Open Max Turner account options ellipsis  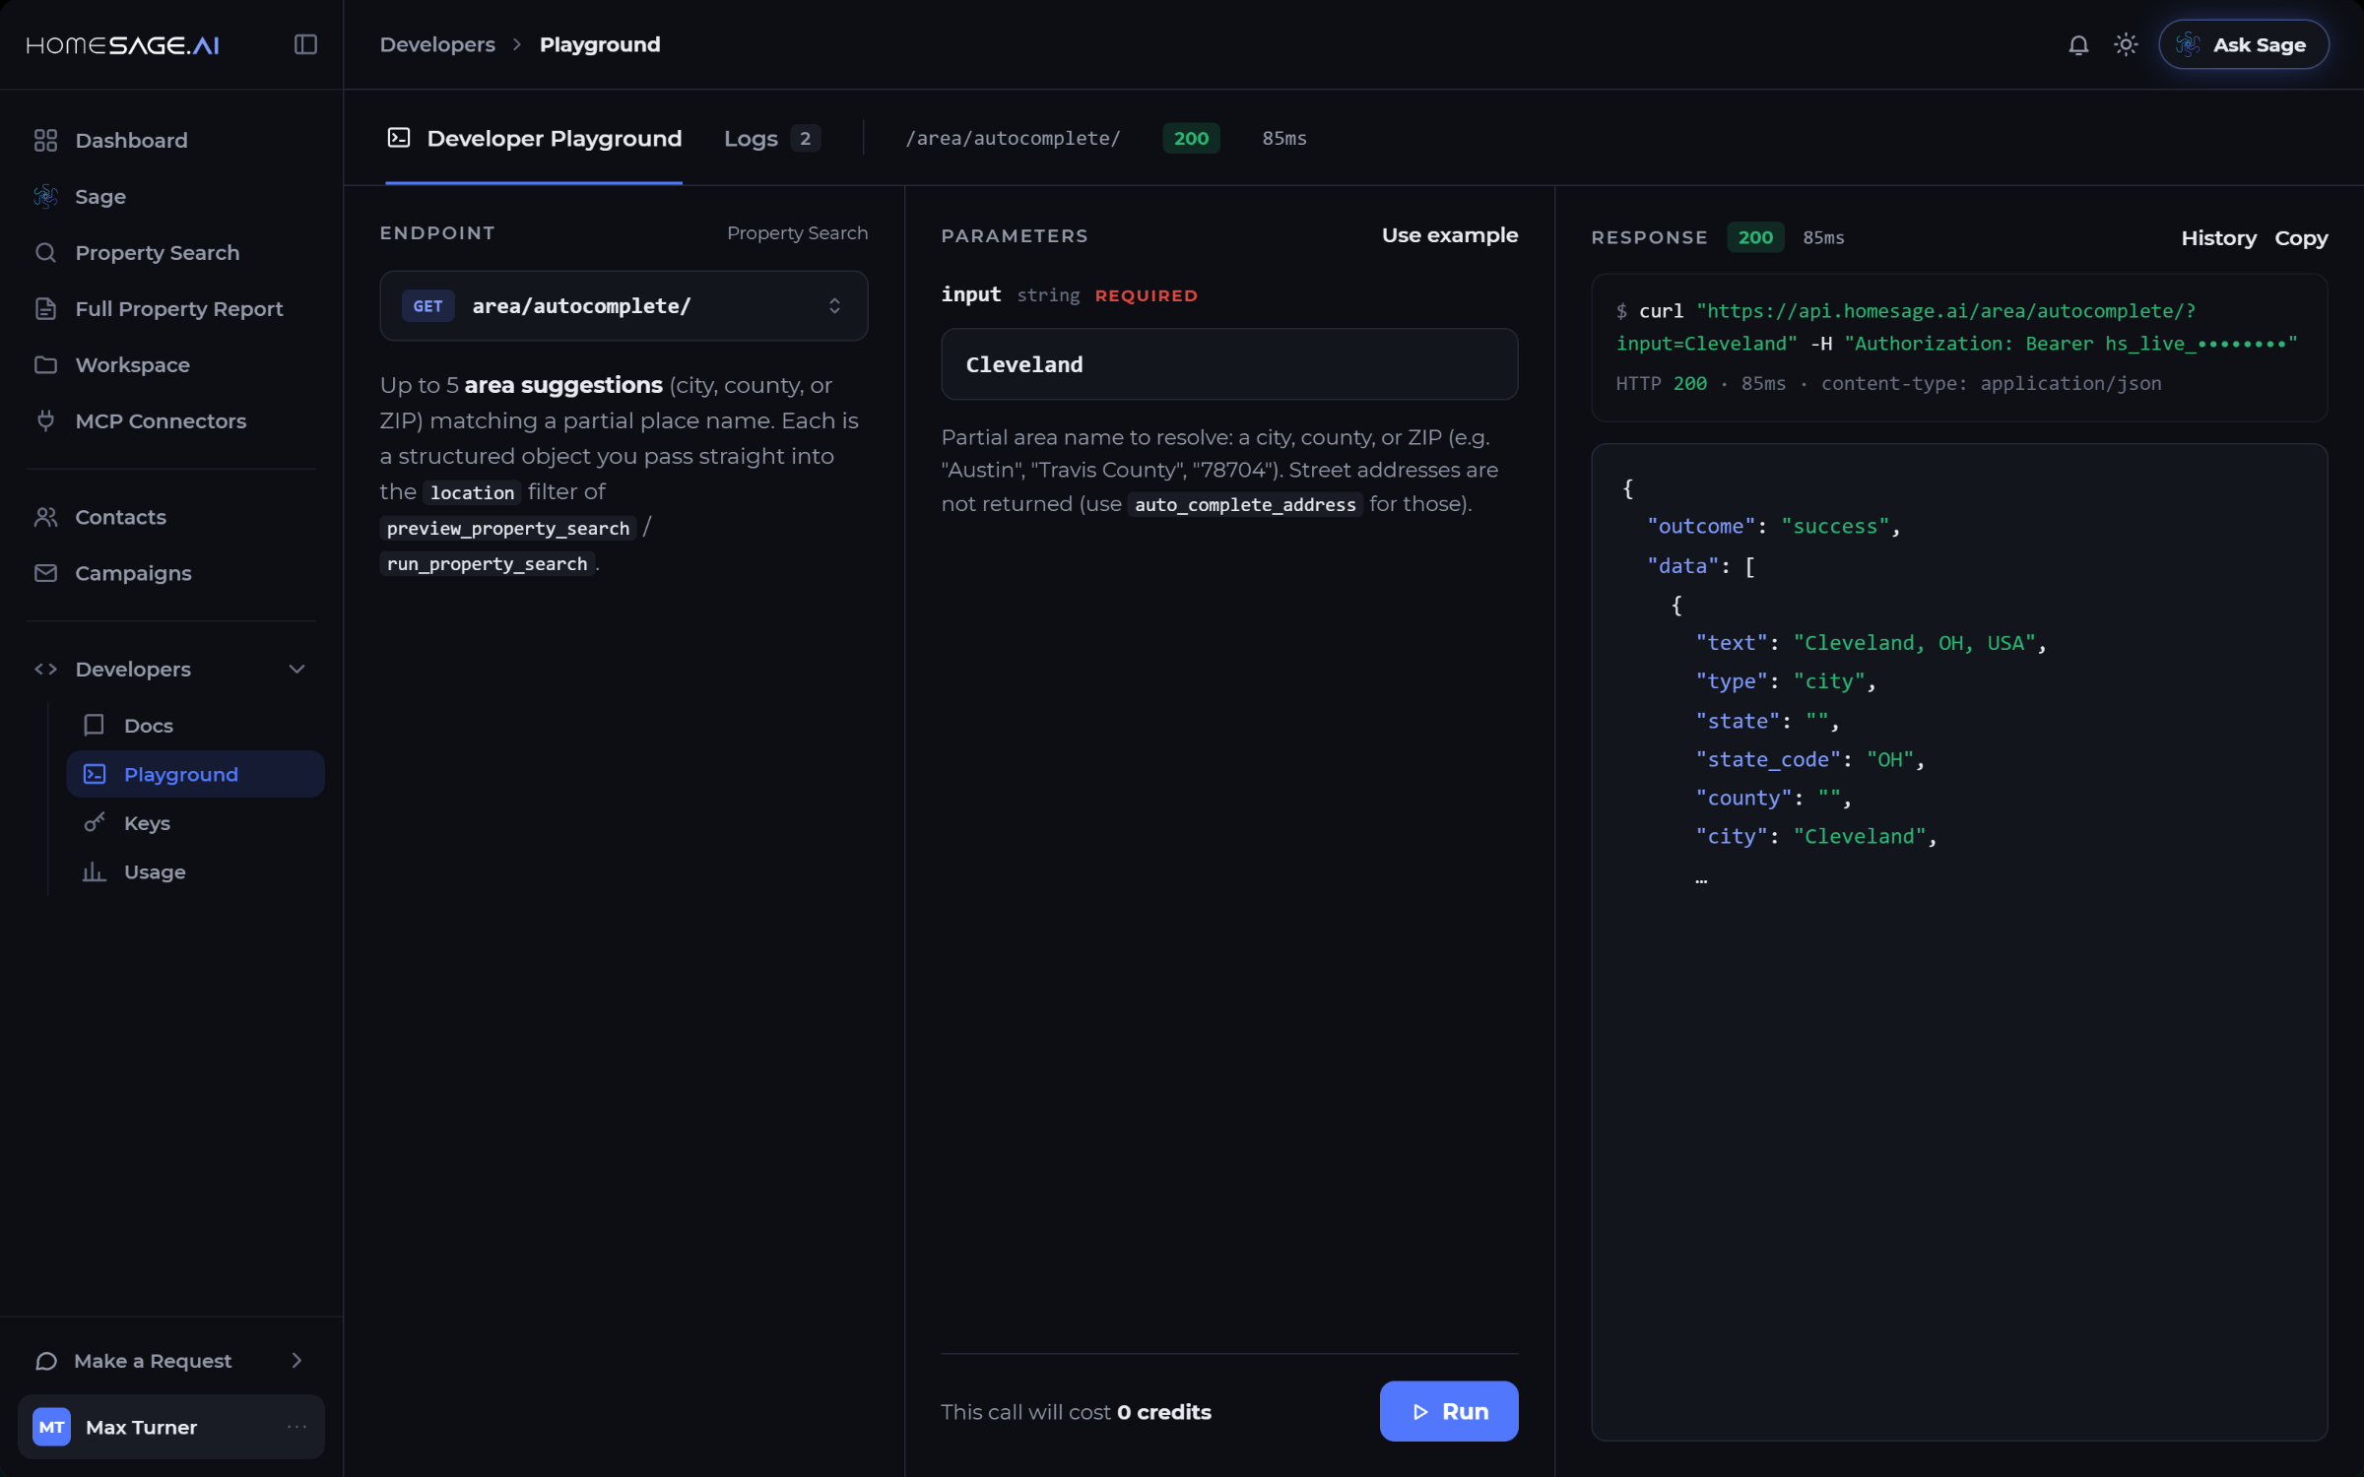[x=296, y=1426]
